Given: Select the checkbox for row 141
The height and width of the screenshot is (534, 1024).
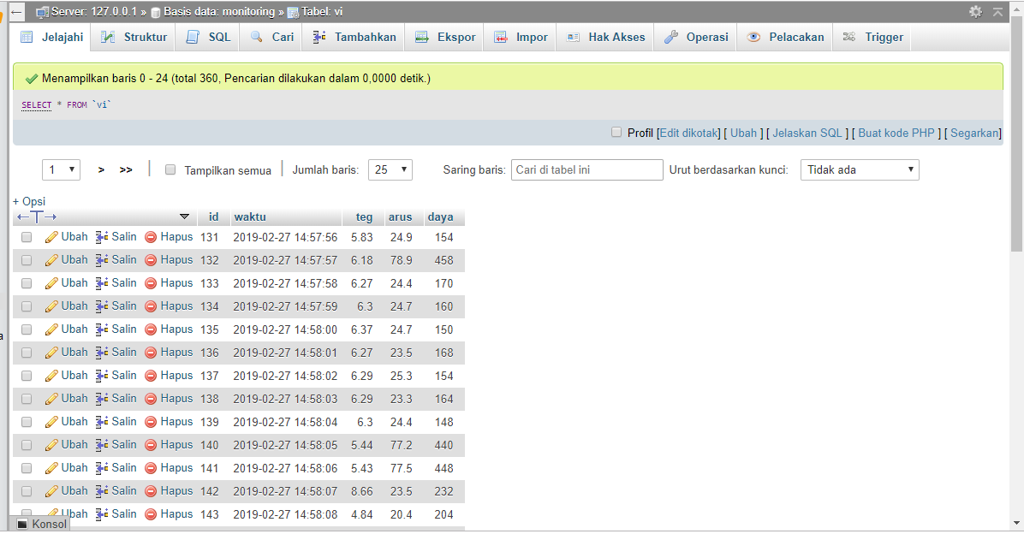Looking at the screenshot, I should coord(27,468).
